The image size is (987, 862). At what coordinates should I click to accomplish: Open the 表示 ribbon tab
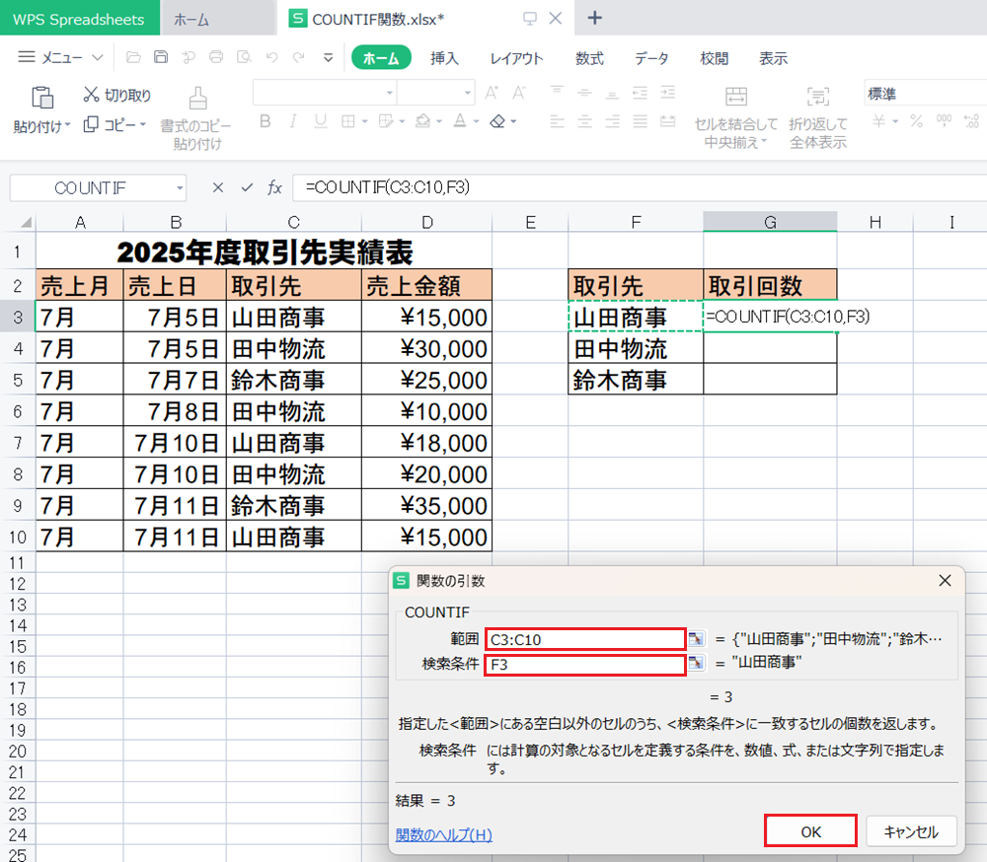coord(773,58)
